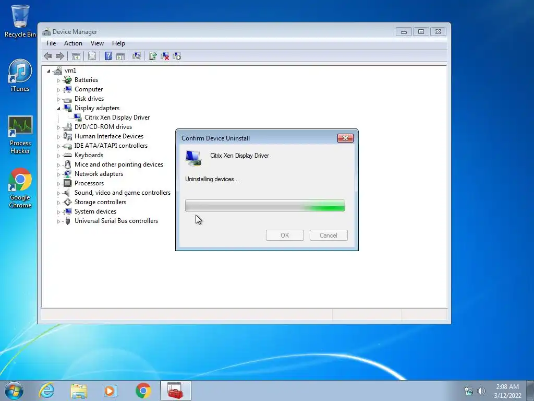
Task: Select the Processors category icon
Action: pos(68,183)
